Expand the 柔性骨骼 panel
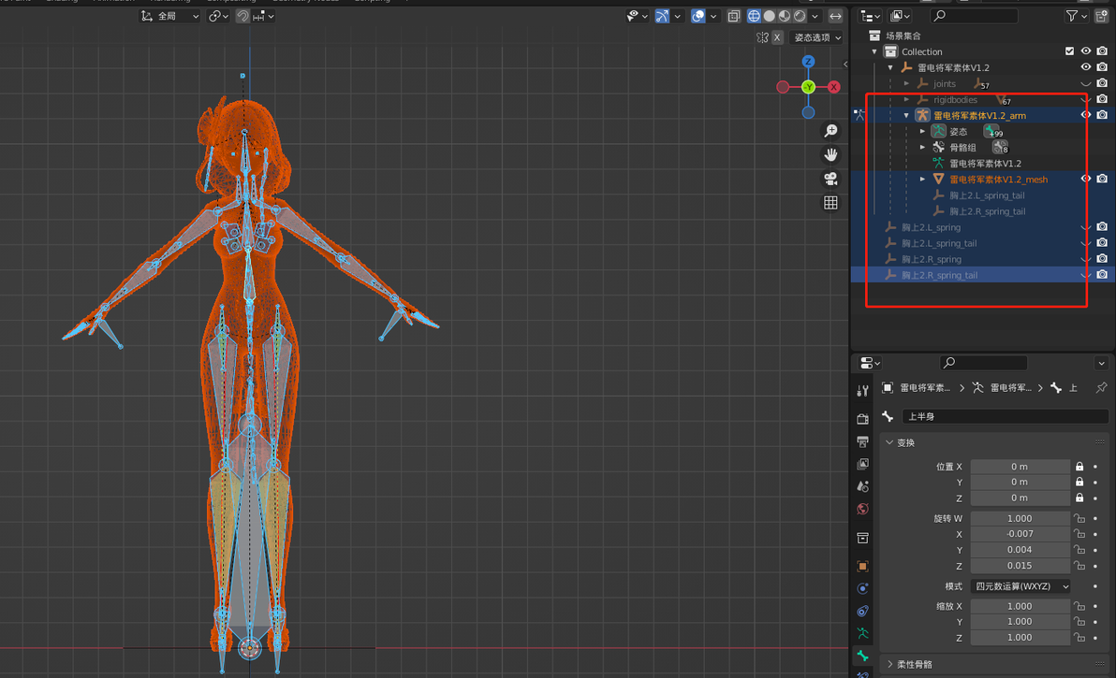This screenshot has width=1116, height=678. pyautogui.click(x=914, y=665)
